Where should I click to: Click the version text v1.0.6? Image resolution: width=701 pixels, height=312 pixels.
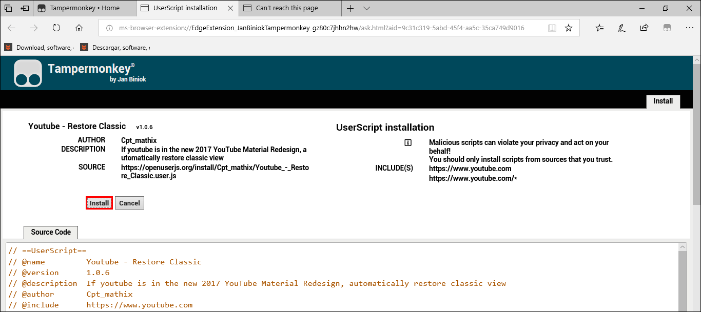[144, 127]
